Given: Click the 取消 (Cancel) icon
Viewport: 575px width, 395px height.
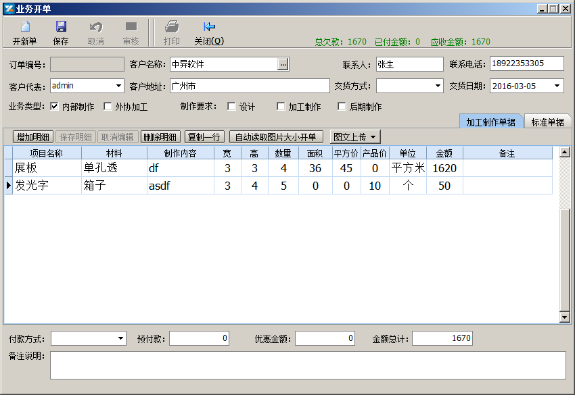Looking at the screenshot, I should click(x=95, y=32).
